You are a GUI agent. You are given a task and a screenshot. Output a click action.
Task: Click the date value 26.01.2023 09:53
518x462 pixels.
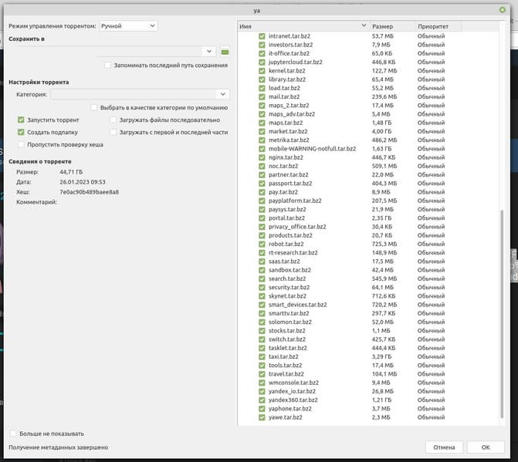pyautogui.click(x=83, y=182)
